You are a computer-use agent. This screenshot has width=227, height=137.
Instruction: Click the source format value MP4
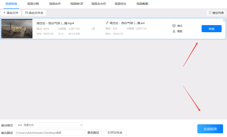(46, 29)
